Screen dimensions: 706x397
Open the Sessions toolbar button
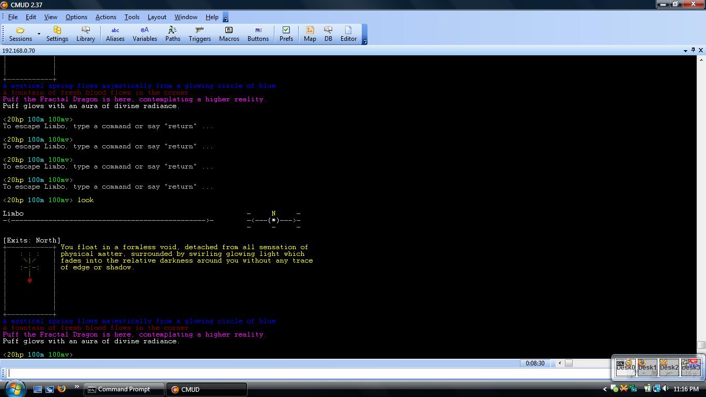point(21,34)
